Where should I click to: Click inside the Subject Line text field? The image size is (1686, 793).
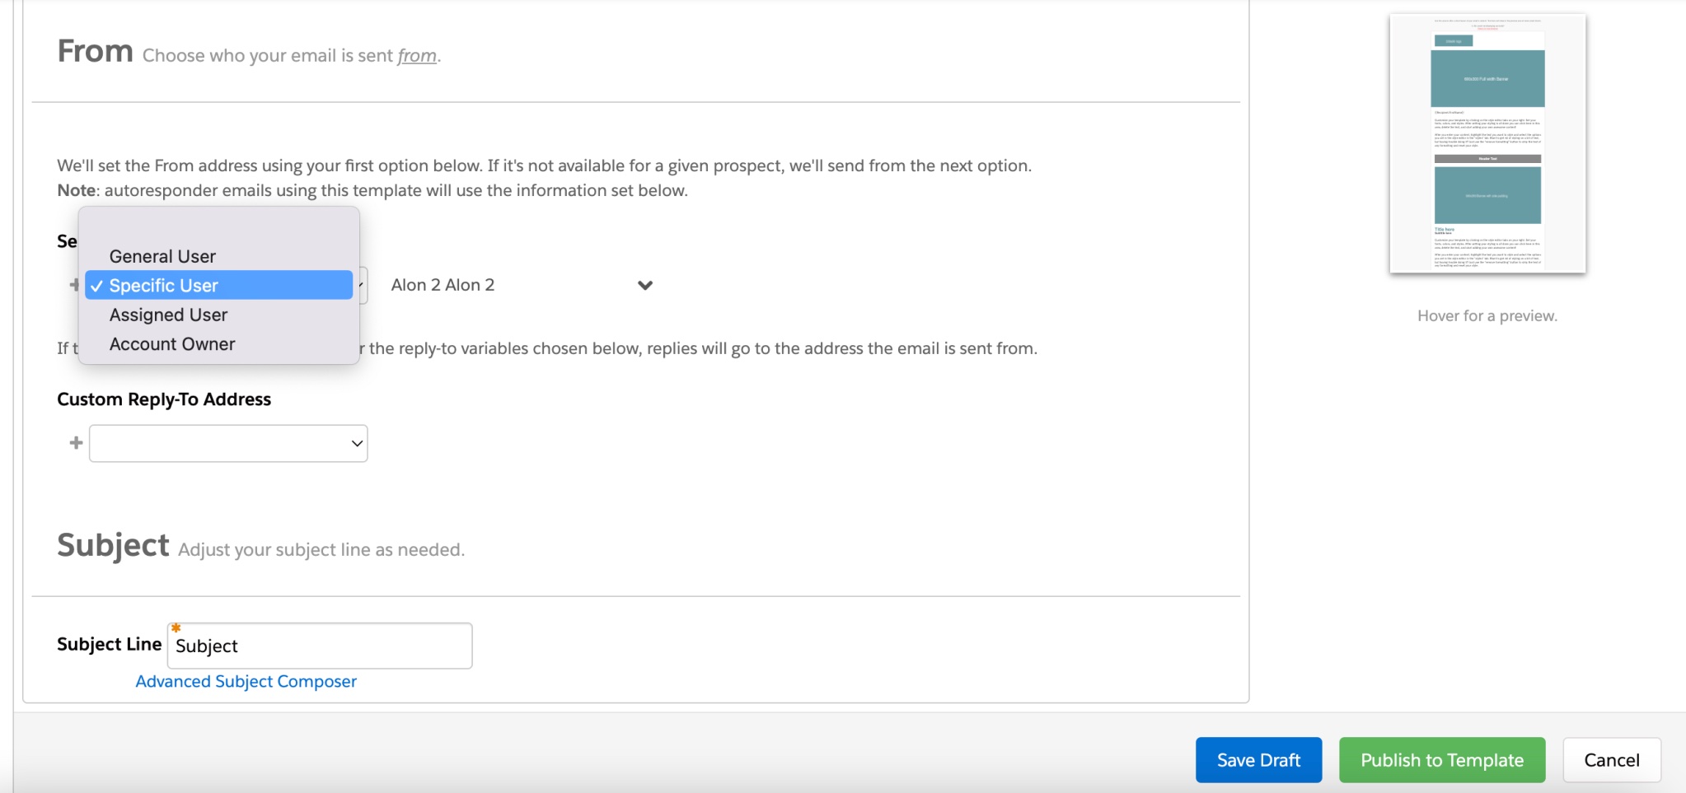(x=319, y=646)
